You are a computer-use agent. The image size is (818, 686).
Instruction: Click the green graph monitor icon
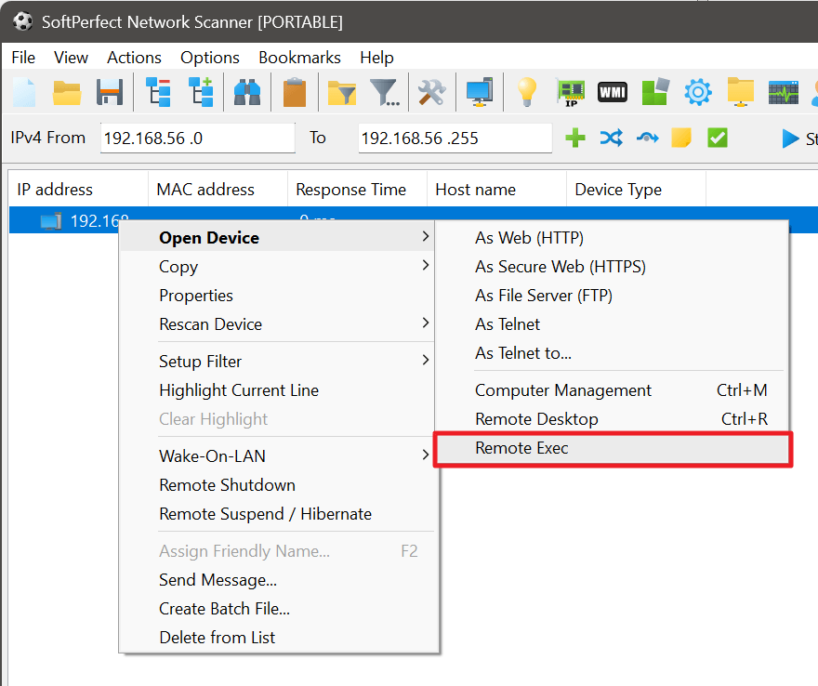coord(783,93)
